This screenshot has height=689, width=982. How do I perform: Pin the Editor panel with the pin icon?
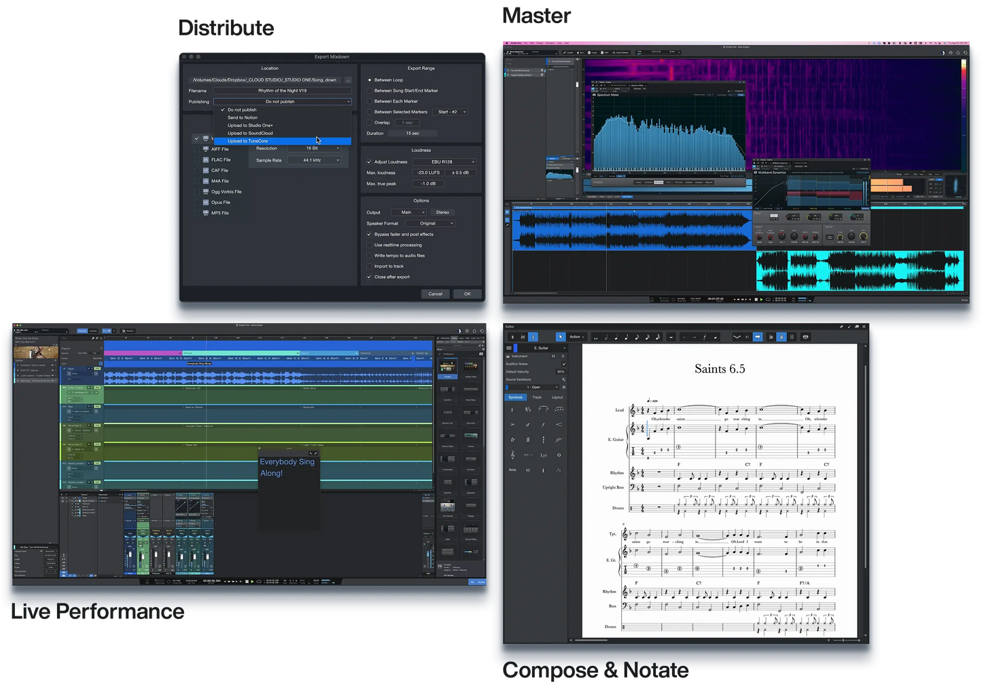(841, 327)
